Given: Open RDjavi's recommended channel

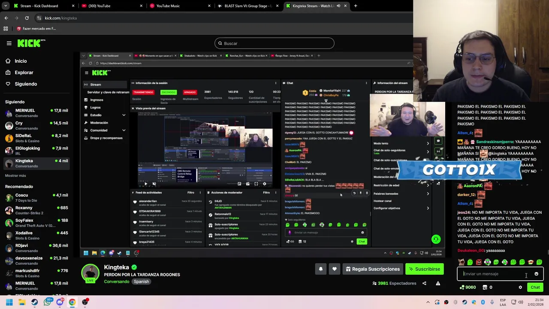Looking at the screenshot, I should click(36, 248).
